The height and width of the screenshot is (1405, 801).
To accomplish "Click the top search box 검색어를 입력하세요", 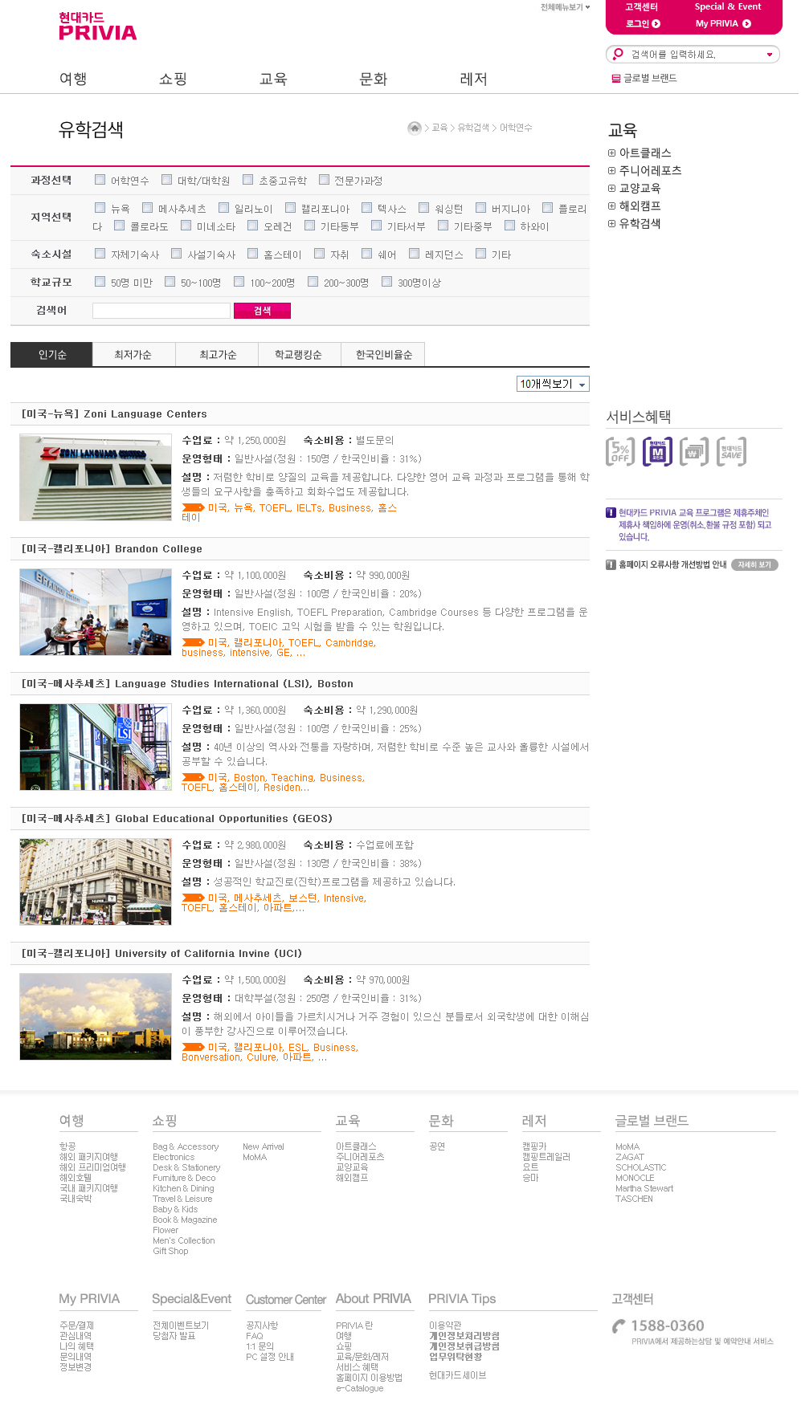I will [693, 55].
